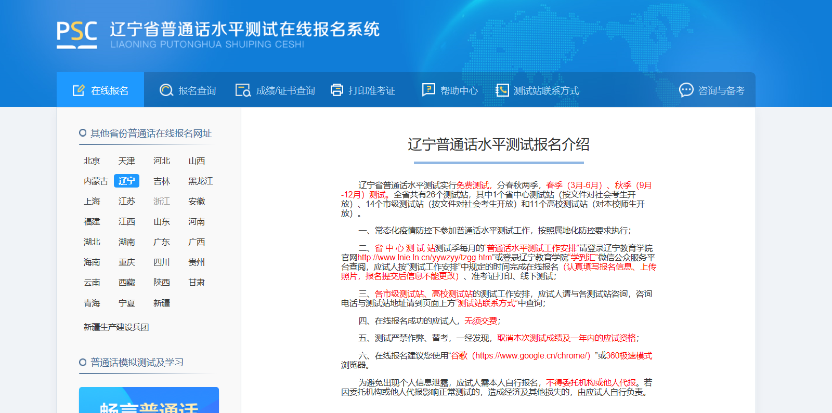Select the 湖南 link

coord(127,242)
